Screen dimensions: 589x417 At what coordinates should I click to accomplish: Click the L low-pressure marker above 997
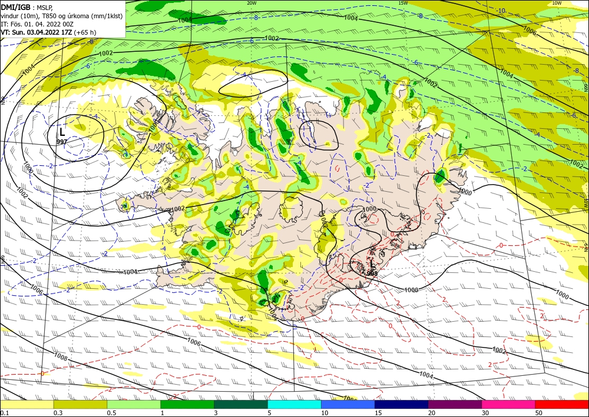(x=62, y=132)
